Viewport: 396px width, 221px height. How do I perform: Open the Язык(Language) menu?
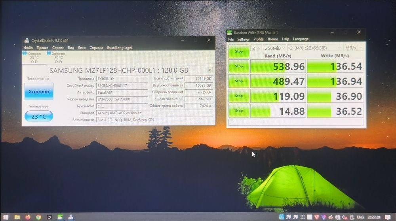119,47
